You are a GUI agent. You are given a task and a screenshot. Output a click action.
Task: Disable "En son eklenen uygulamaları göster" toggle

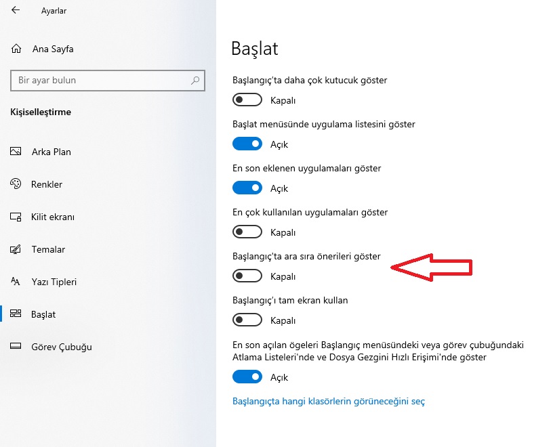point(247,188)
